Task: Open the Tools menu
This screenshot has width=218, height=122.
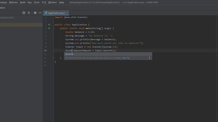Action: [37, 2]
